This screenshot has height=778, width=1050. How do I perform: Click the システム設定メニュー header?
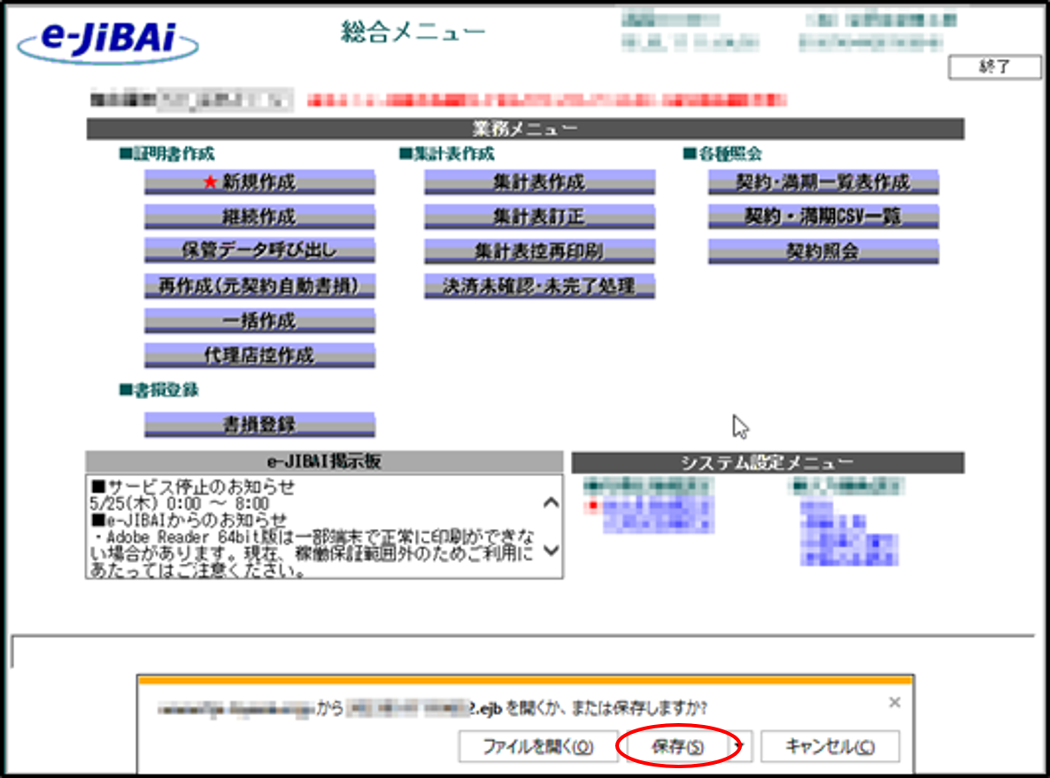768,463
